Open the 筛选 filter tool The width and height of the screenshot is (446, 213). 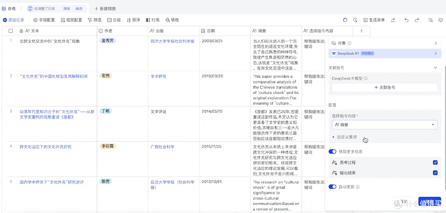point(94,20)
